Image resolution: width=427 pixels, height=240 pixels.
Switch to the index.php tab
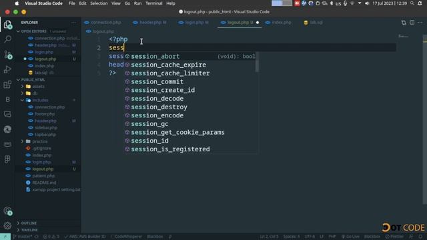pyautogui.click(x=279, y=23)
